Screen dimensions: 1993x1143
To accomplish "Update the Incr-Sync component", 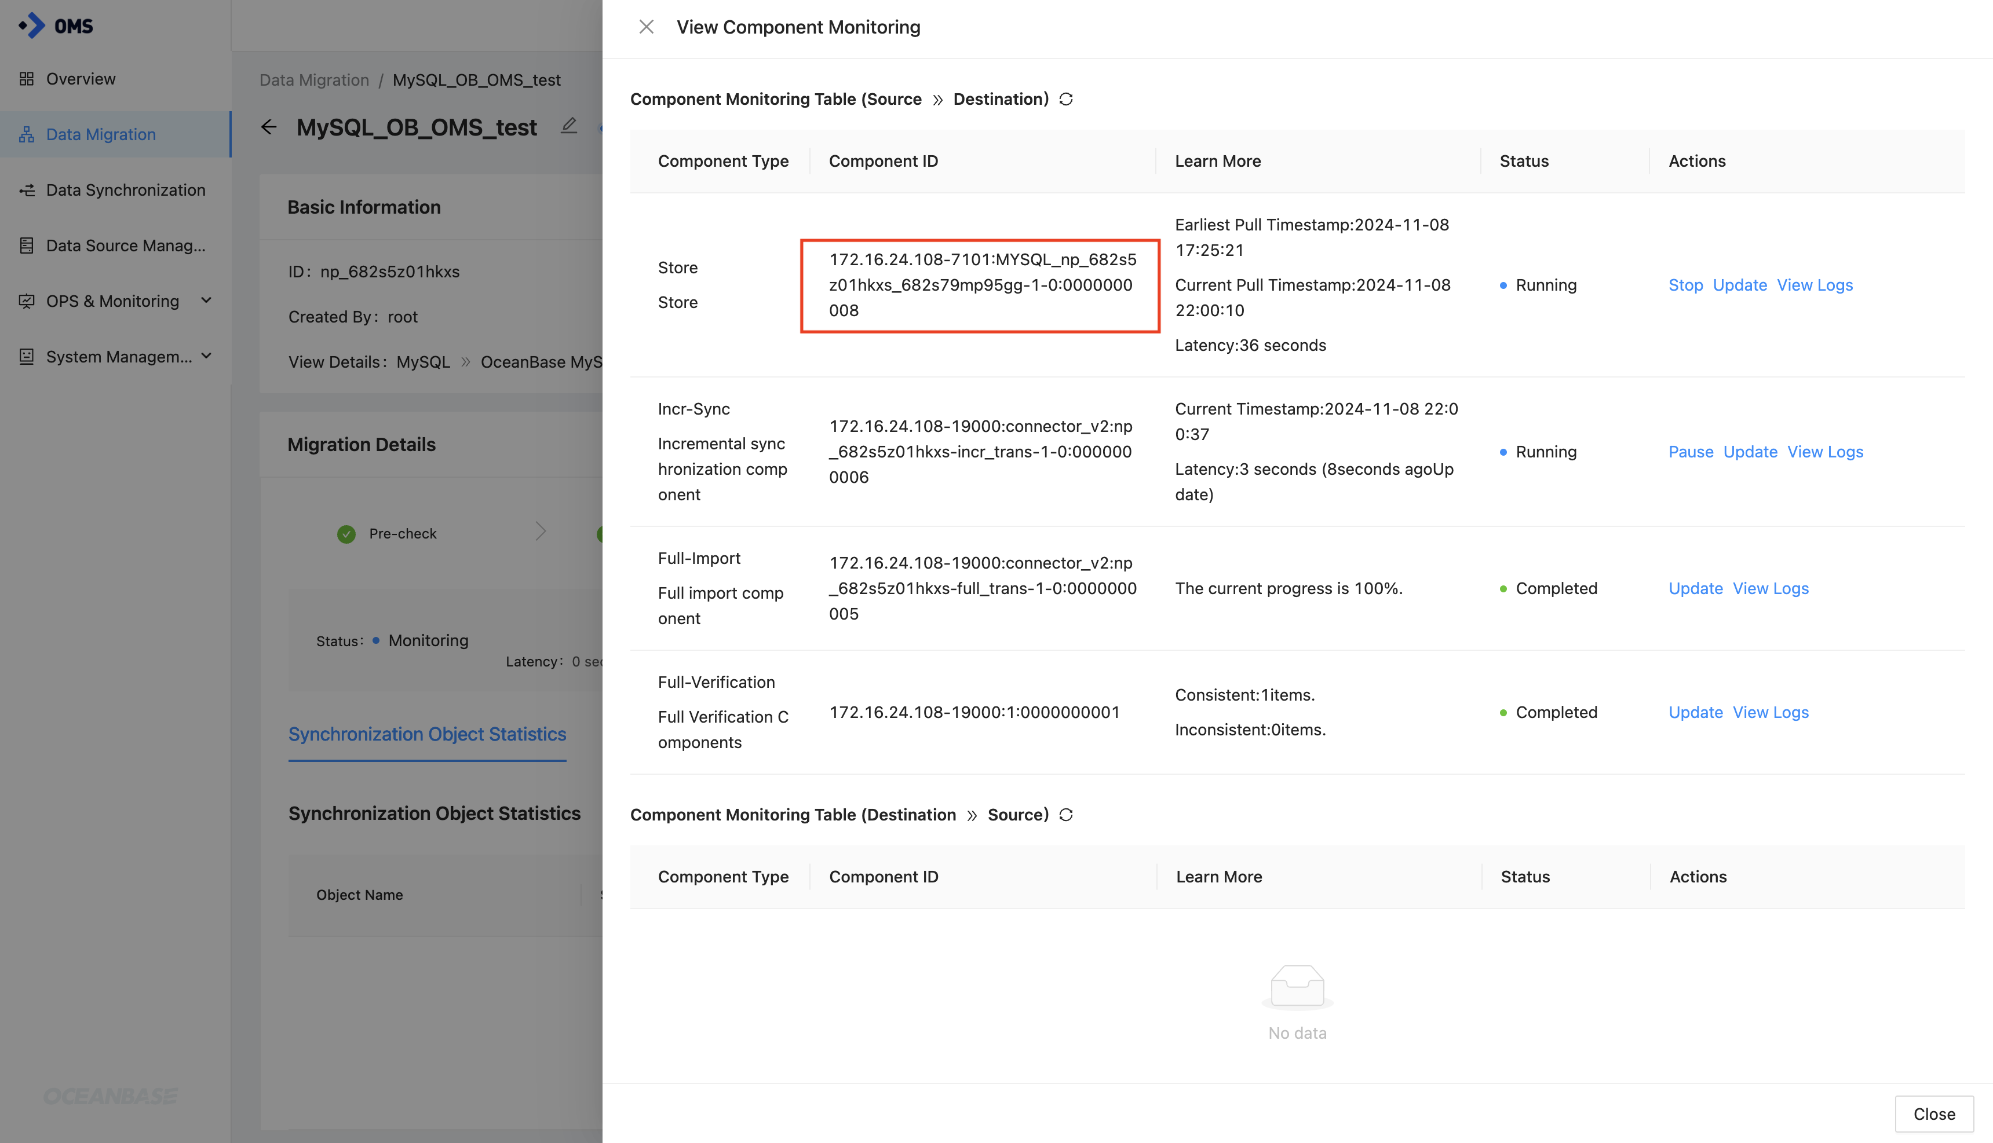I will click(x=1750, y=452).
